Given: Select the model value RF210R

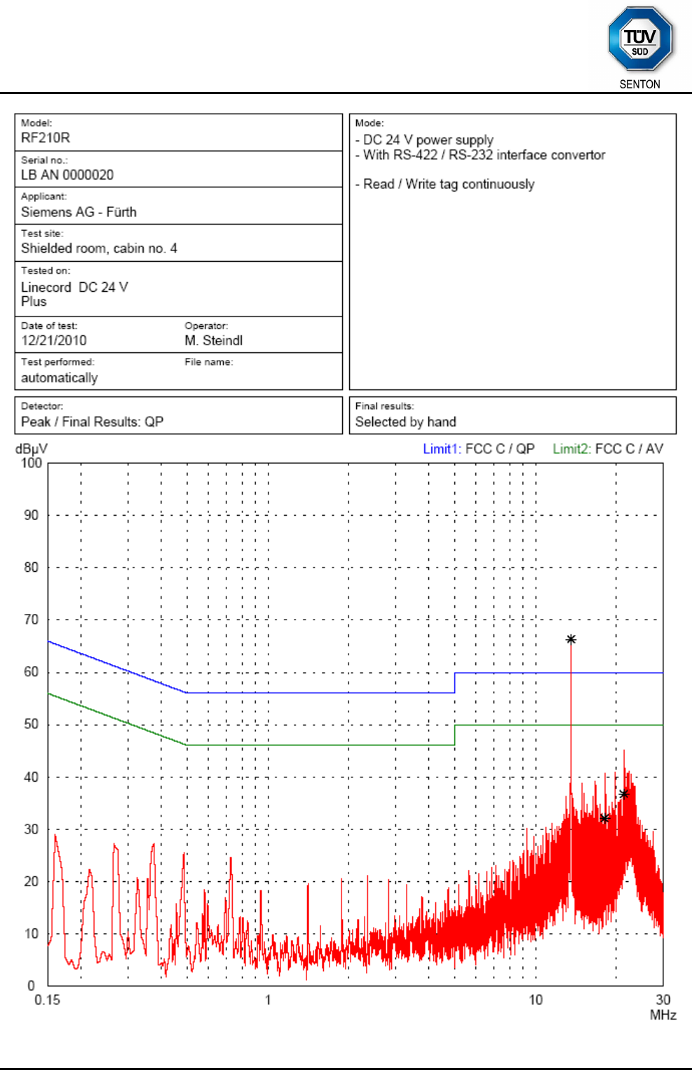Looking at the screenshot, I should click(x=46, y=138).
